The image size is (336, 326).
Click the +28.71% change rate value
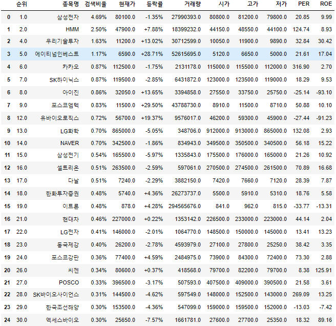tap(152, 54)
